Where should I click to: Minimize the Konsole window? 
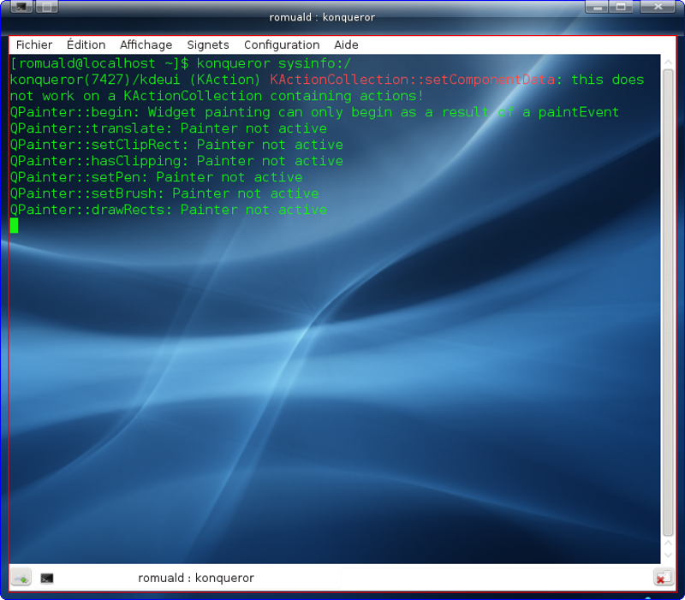click(596, 7)
